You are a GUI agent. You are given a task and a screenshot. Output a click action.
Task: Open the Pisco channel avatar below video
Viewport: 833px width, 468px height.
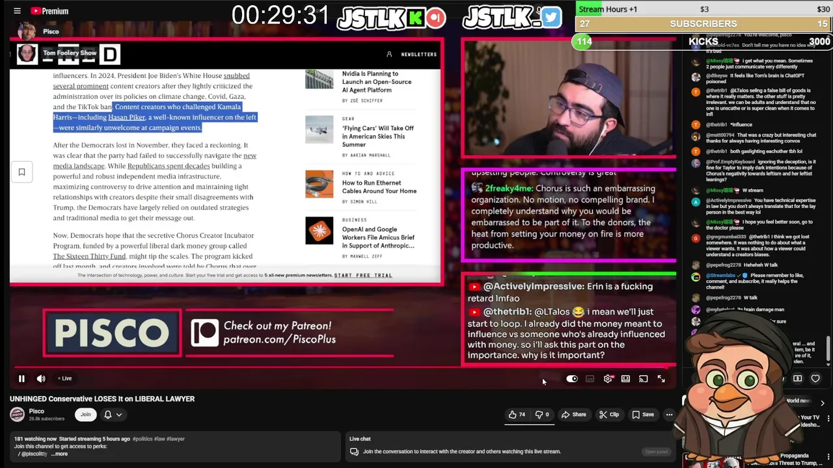pyautogui.click(x=18, y=414)
